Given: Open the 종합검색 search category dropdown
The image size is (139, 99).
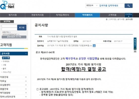Looking at the screenshot, I should (x=92, y=6).
